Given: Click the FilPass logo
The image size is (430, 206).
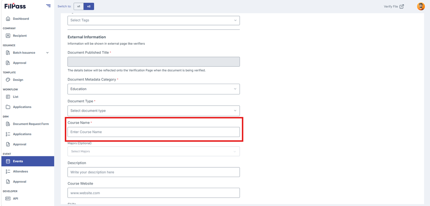Looking at the screenshot, I should coord(15,6).
